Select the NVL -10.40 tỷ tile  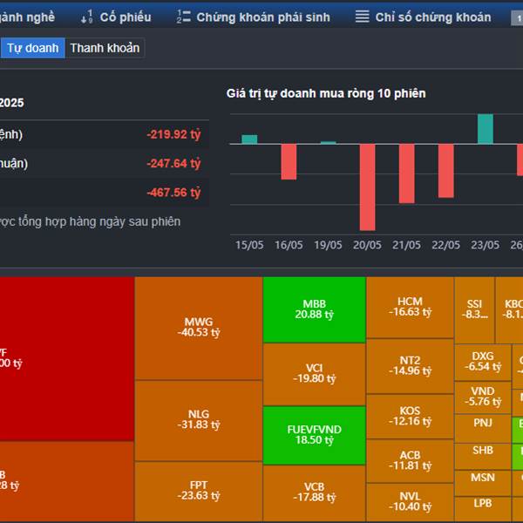pos(410,502)
